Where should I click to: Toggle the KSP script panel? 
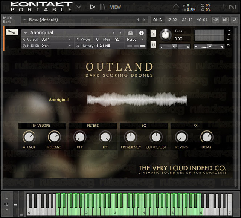click(x=215, y=20)
